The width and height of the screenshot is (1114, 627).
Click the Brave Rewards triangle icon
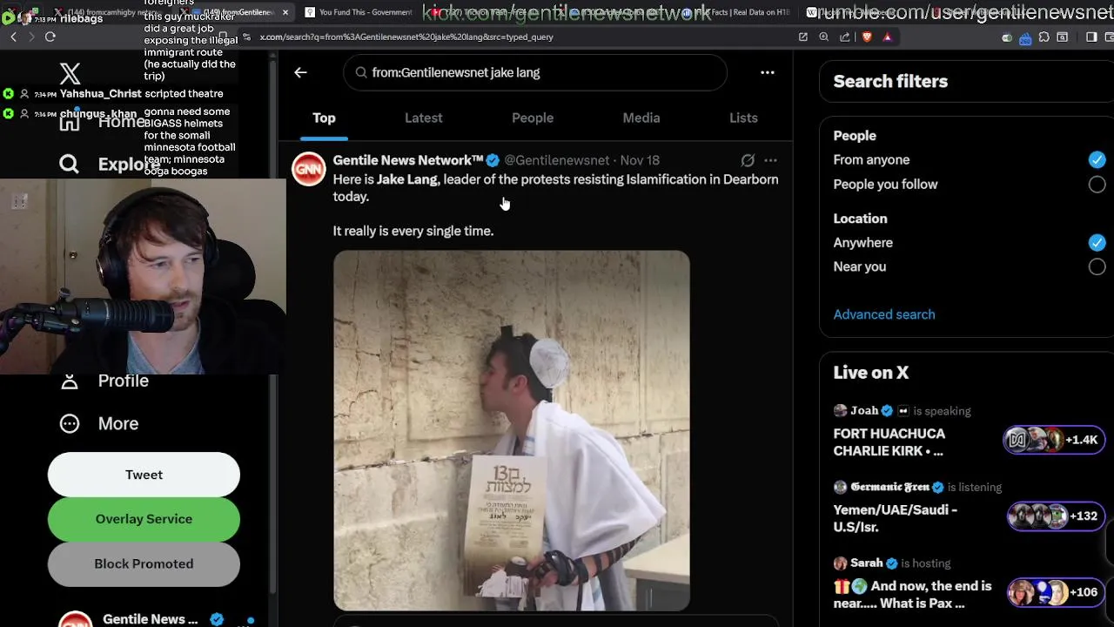tap(887, 37)
